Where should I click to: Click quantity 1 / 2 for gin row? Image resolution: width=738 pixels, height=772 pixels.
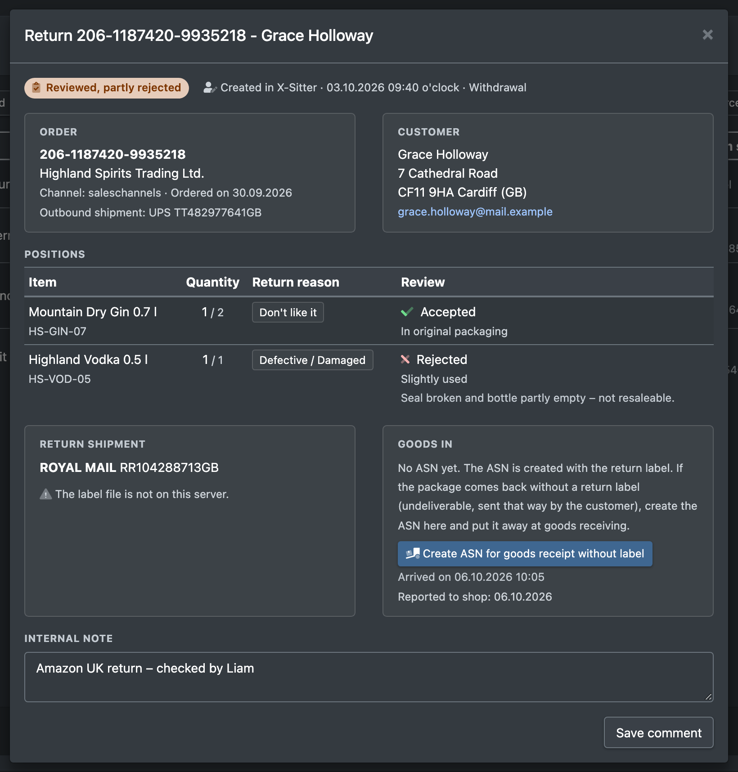[212, 312]
